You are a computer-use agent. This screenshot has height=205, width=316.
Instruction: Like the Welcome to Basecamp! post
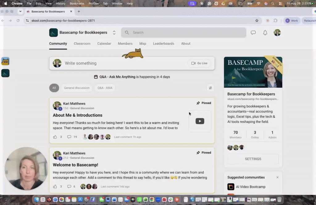point(55,187)
